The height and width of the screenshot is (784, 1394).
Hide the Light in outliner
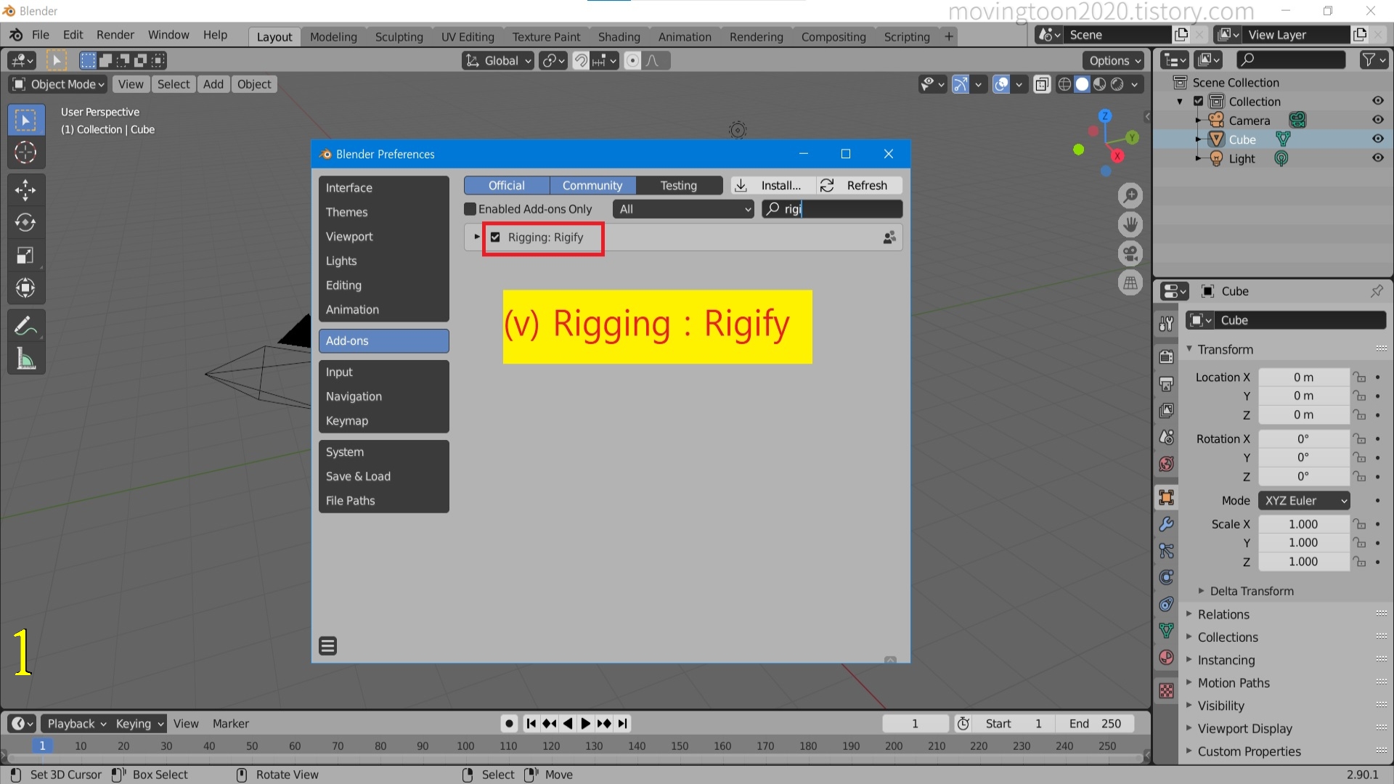tap(1378, 158)
